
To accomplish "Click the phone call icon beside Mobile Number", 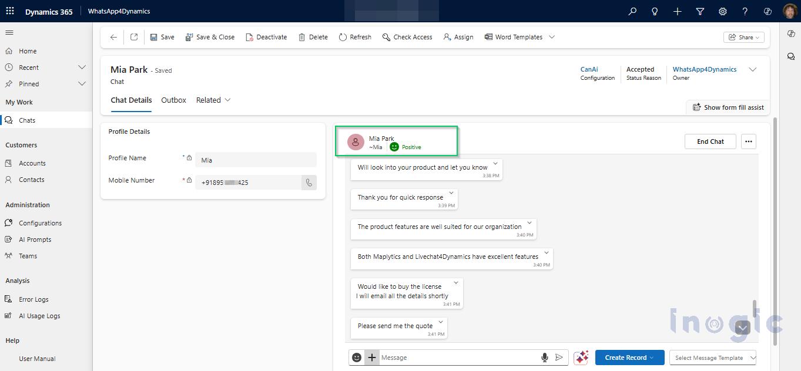I will 309,183.
